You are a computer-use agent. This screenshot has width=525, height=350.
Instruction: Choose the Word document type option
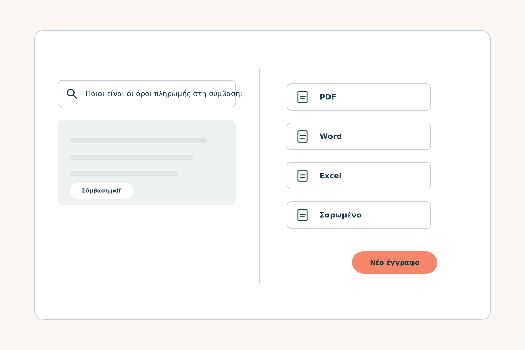[359, 136]
